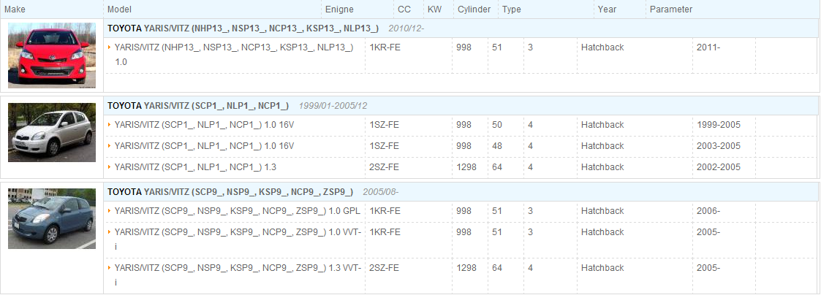Open the TOYOTA YARIS/VITZ SCP9_ group heading
The image size is (821, 295).
[x=230, y=192]
